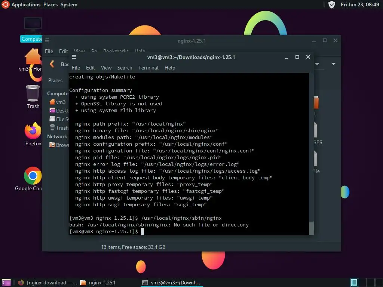Minimize the nginx-1.25.1 file manager window
This screenshot has width=383, height=287.
click(314, 41)
